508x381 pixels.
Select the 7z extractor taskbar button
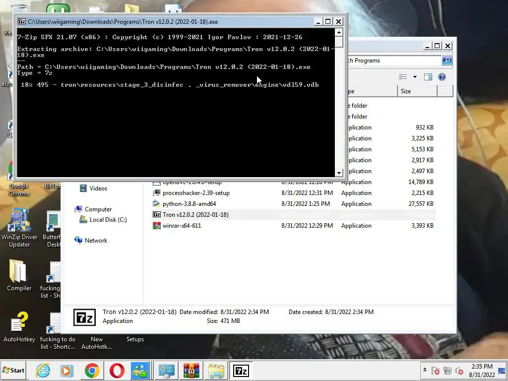click(x=241, y=370)
